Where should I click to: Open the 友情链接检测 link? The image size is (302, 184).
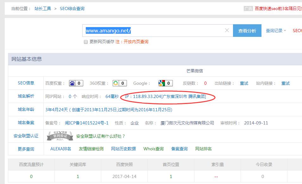pos(91,149)
